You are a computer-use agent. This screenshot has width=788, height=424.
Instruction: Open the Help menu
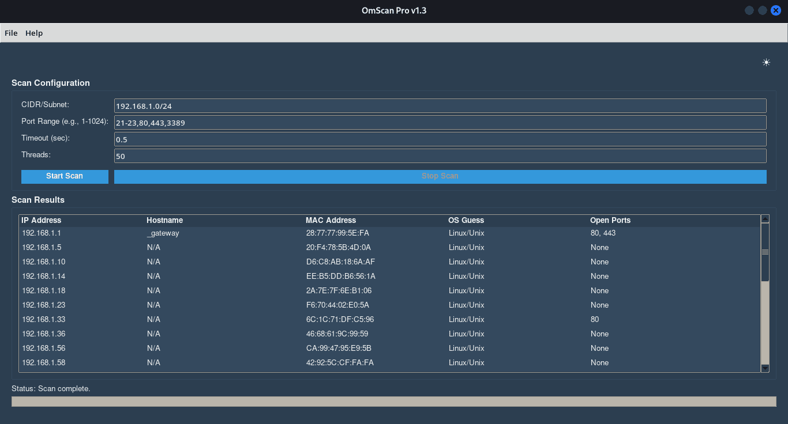34,33
